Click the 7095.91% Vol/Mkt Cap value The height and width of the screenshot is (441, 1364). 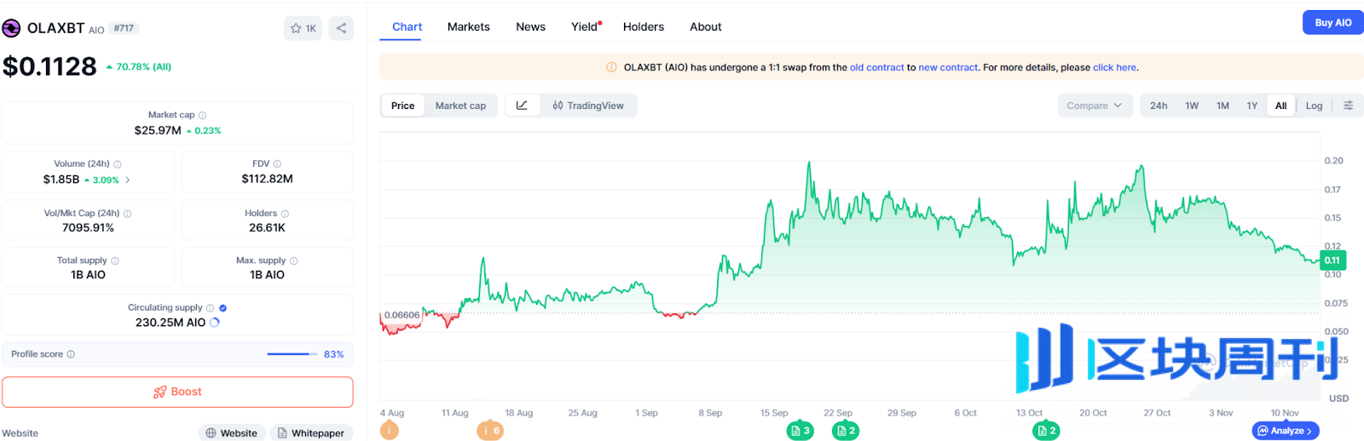[x=88, y=227]
